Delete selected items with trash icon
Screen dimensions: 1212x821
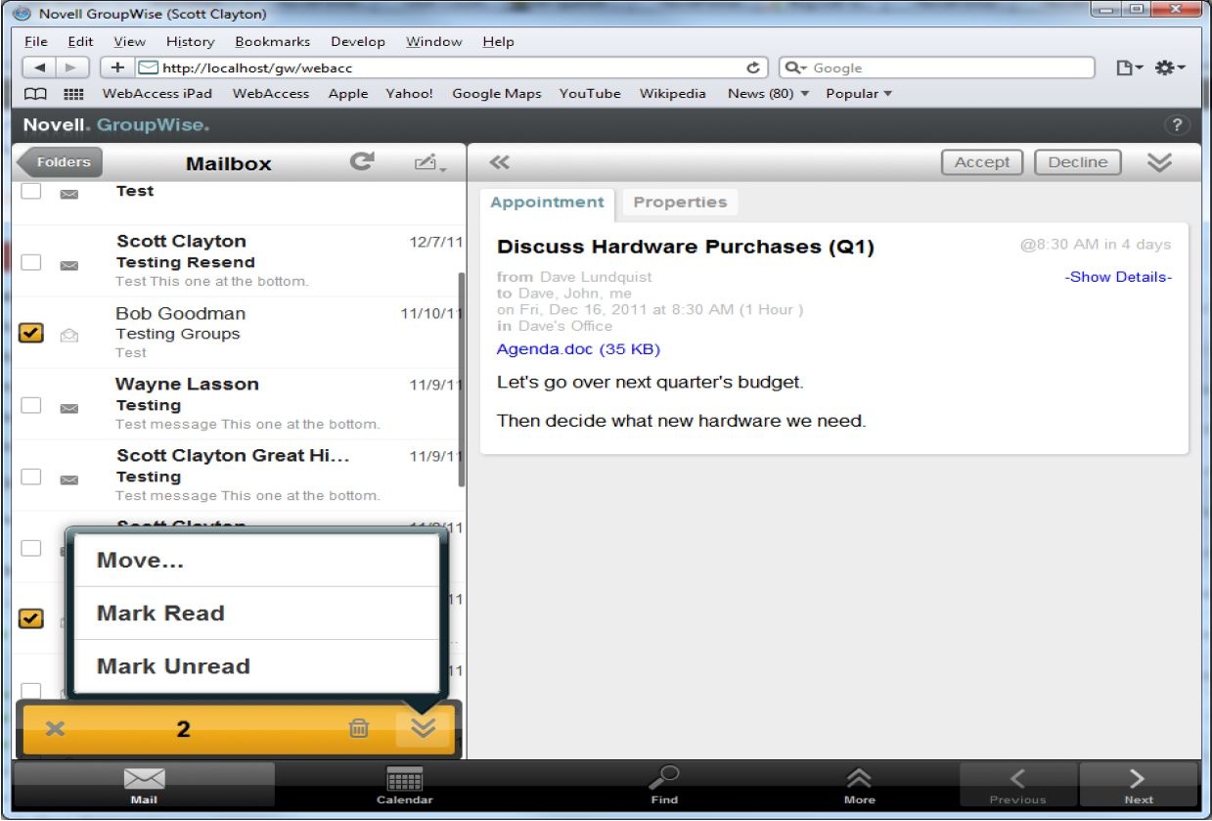pos(359,728)
